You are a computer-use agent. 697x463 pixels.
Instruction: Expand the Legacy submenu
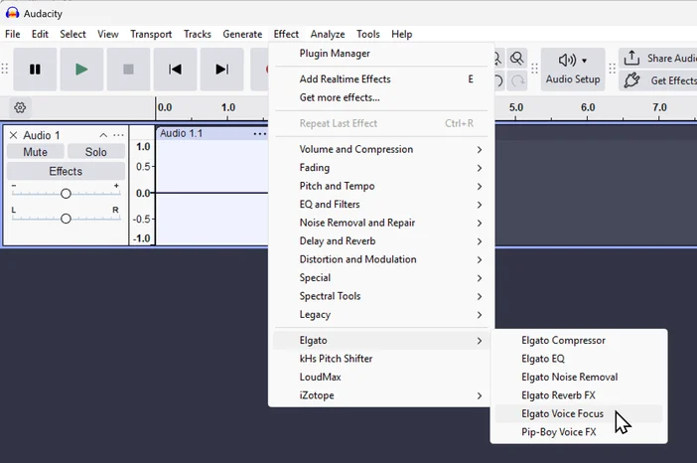[x=381, y=314]
